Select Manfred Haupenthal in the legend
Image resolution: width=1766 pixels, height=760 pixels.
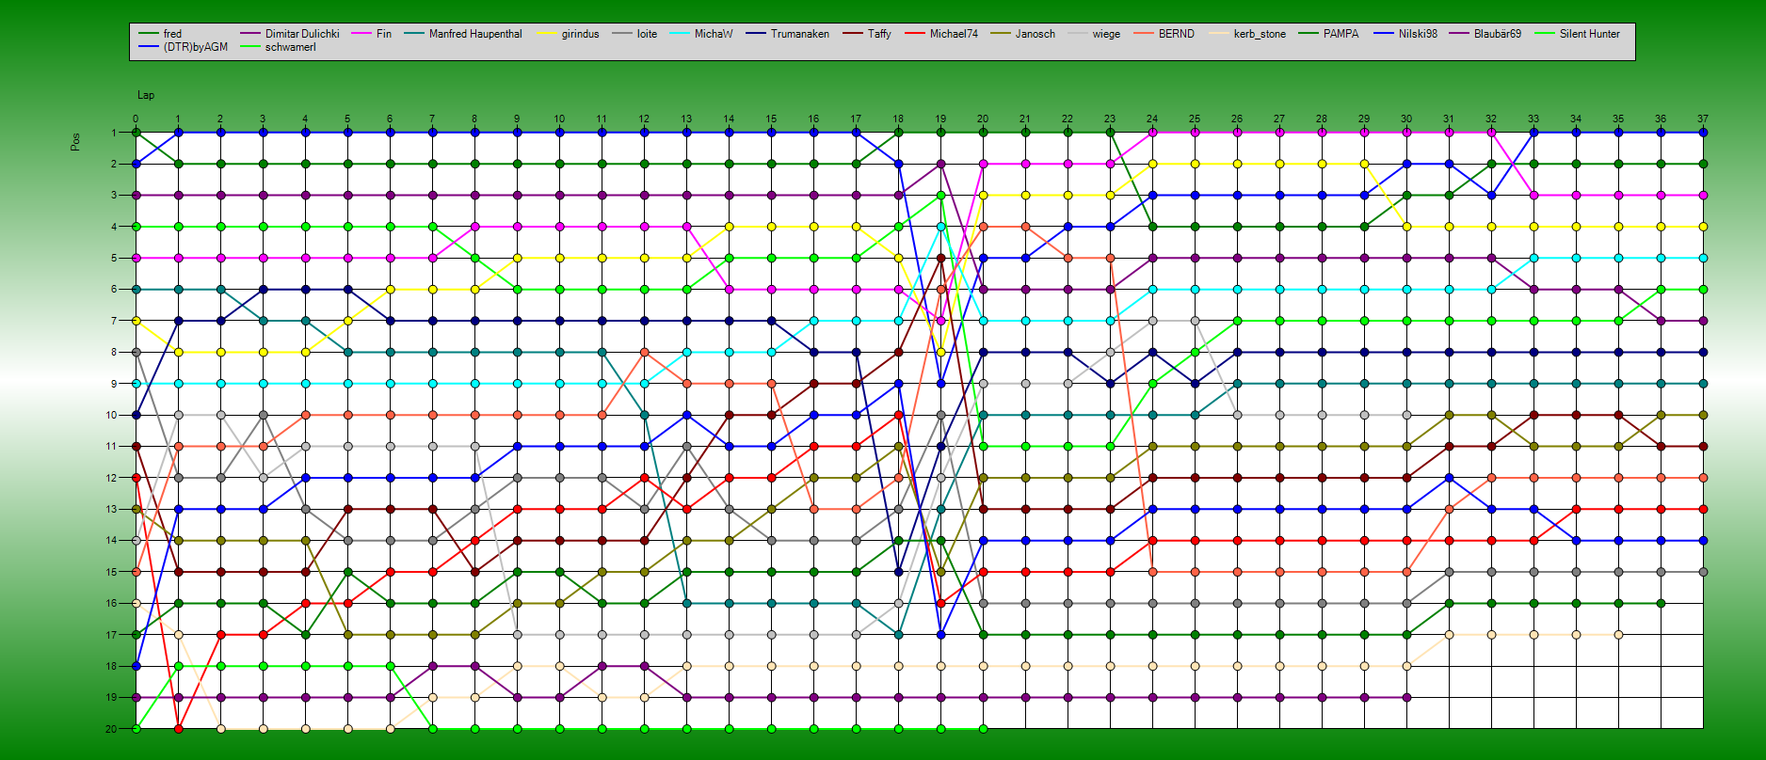(475, 34)
